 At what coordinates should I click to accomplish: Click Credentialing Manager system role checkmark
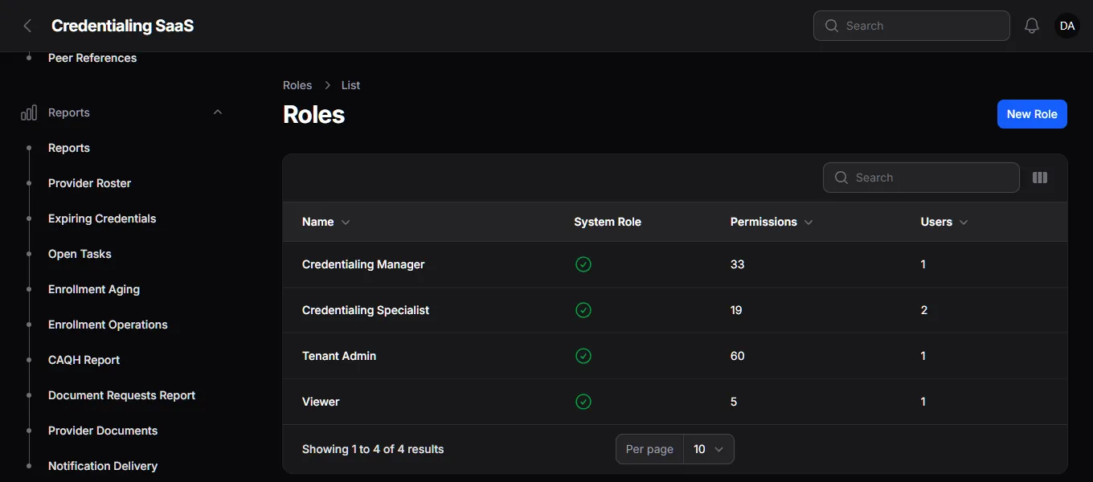[583, 264]
